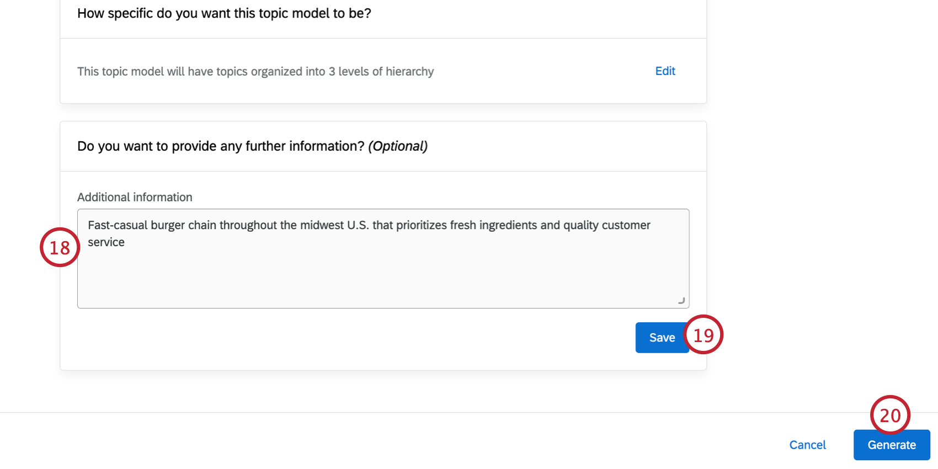This screenshot has width=938, height=469.
Task: Place cursor after the word service
Action: [126, 242]
